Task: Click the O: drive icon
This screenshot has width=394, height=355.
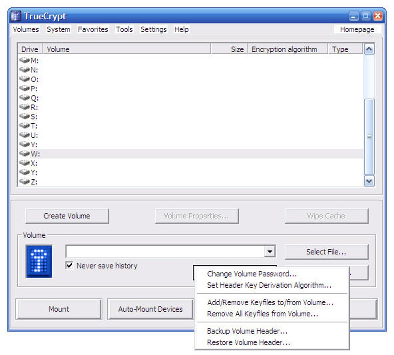Action: 24,79
